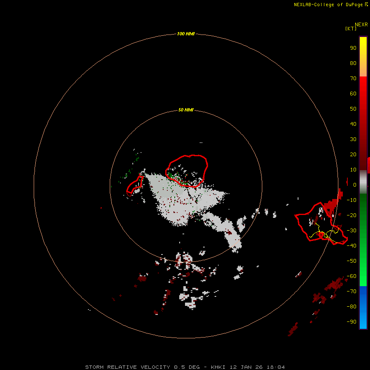Click the 20 value on velocity scale
The width and height of the screenshot is (370, 370).
coord(353,154)
